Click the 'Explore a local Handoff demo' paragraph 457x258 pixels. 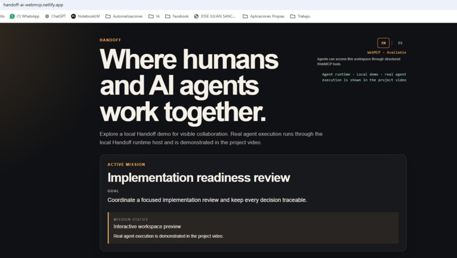(x=211, y=138)
